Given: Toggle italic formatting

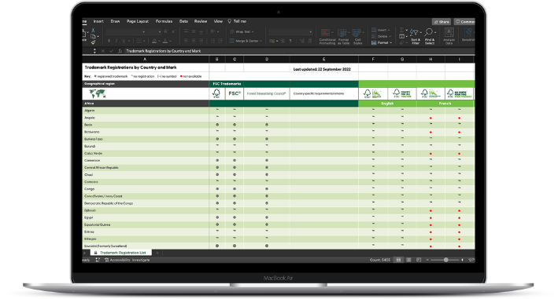Looking at the screenshot, I should click(x=116, y=41).
